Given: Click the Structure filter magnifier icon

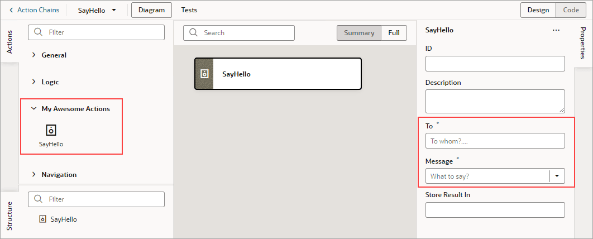Looking at the screenshot, I should (x=39, y=199).
